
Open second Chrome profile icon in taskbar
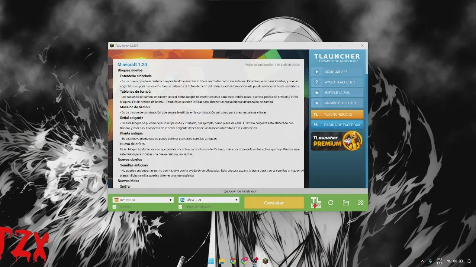(244, 261)
